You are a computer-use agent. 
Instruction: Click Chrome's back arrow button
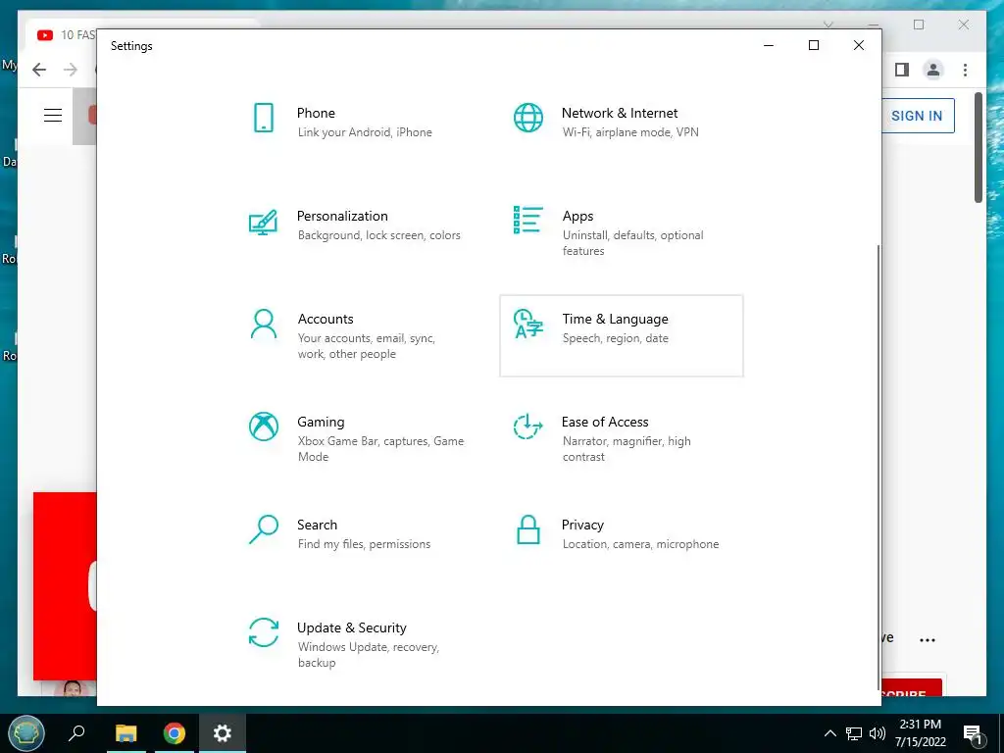pyautogui.click(x=39, y=70)
